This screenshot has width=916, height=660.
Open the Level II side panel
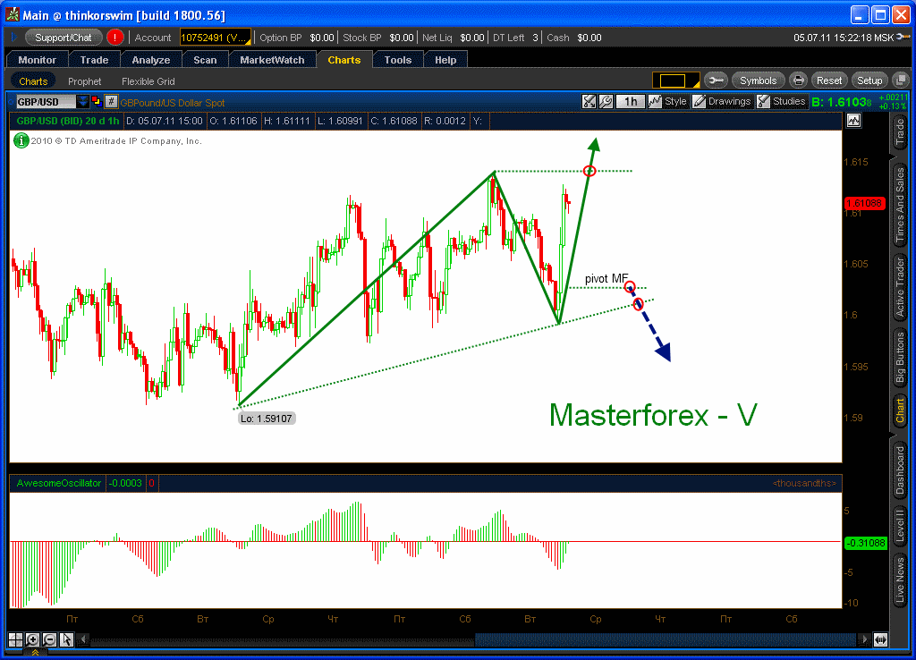click(900, 524)
